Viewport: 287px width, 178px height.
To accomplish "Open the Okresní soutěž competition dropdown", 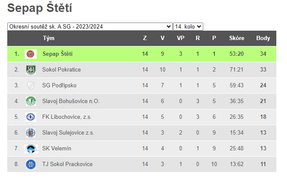I will tap(90, 27).
